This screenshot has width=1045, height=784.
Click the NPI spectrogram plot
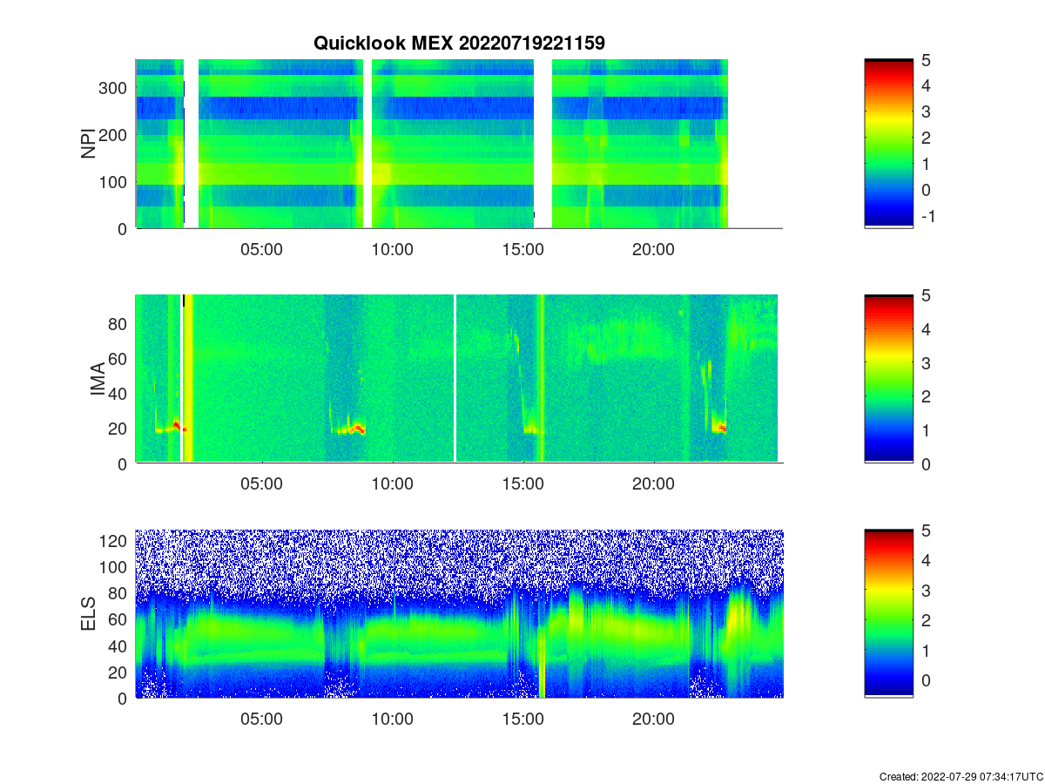coord(459,144)
